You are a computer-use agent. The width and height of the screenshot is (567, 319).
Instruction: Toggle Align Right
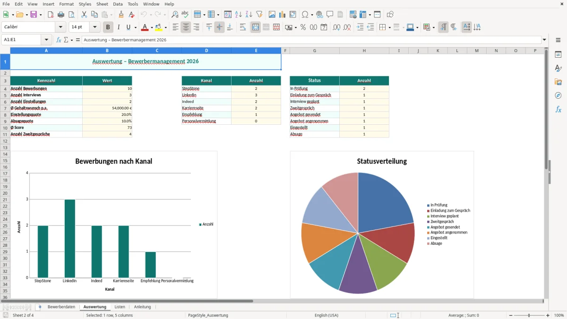(x=196, y=27)
